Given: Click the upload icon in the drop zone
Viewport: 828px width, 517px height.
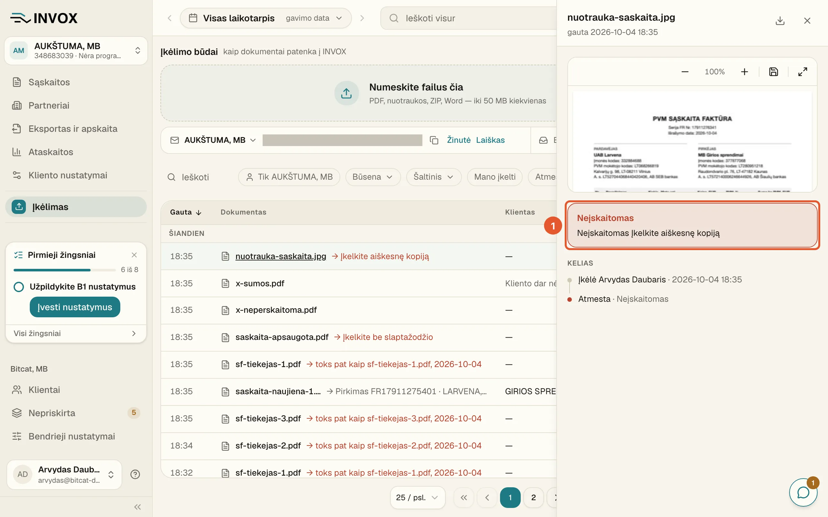Looking at the screenshot, I should click(x=346, y=93).
